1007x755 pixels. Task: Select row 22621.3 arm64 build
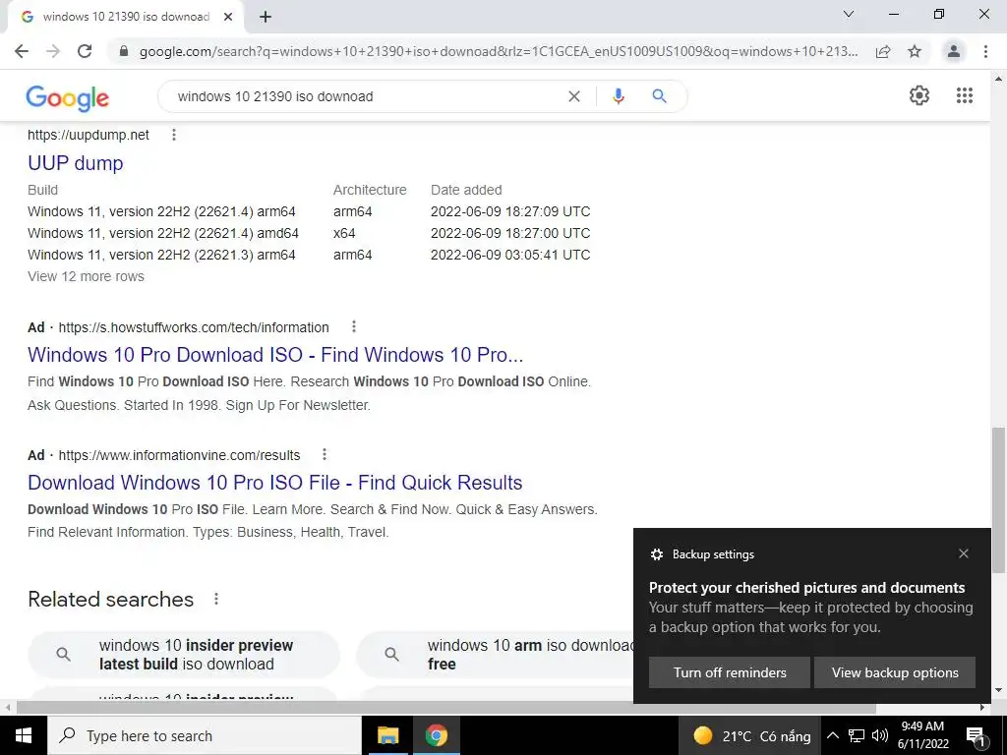[162, 255]
